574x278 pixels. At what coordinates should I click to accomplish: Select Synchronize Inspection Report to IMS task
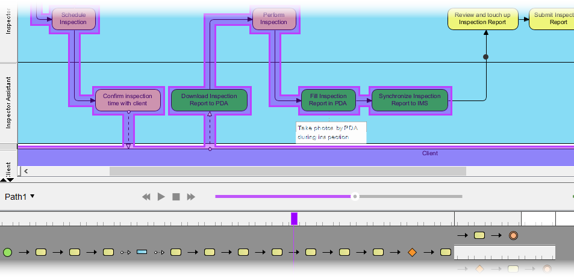click(410, 100)
